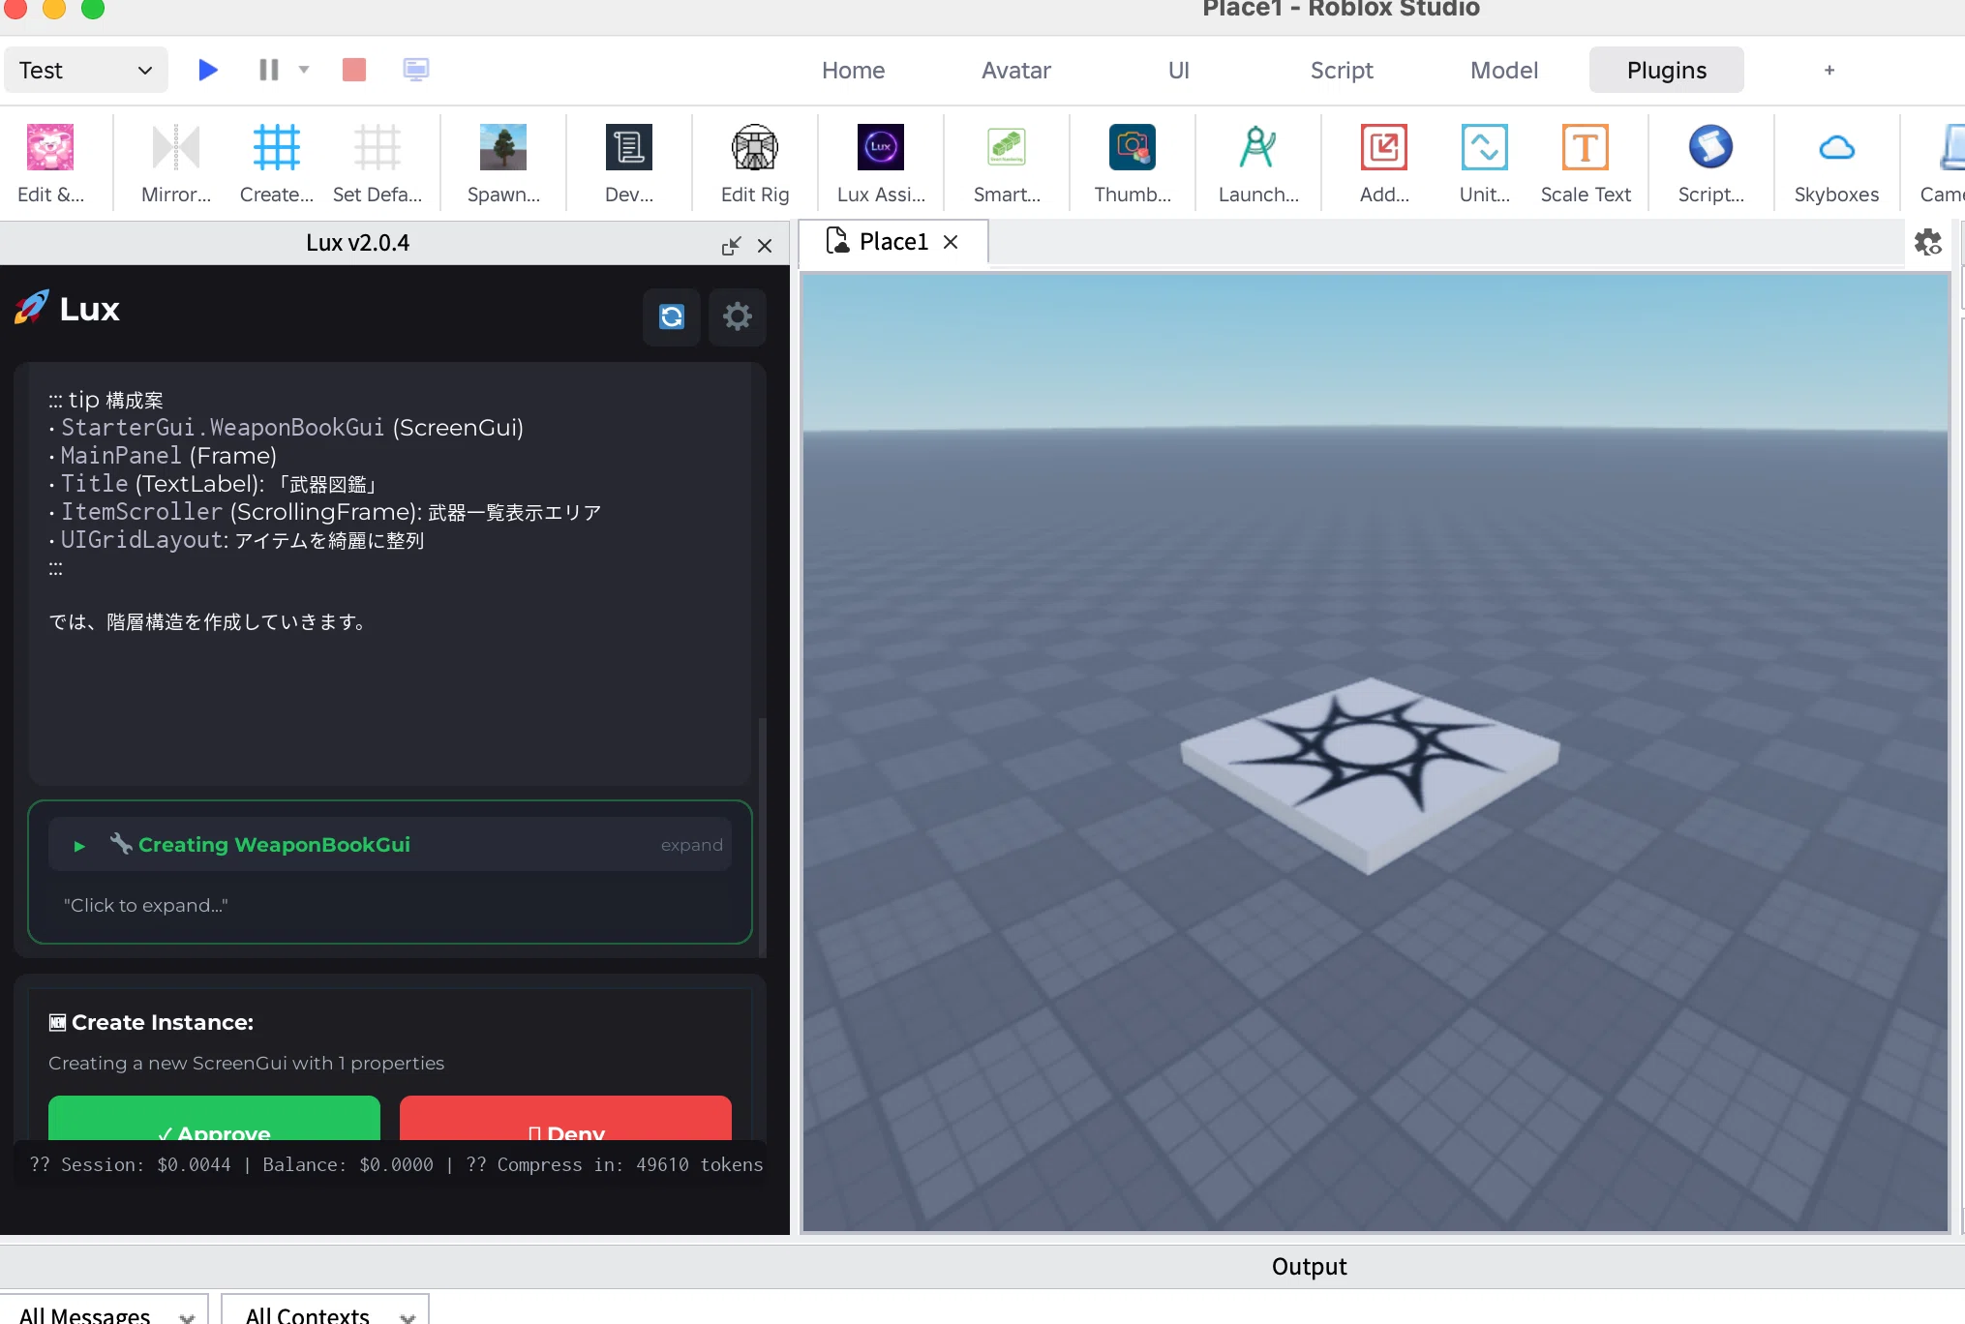Switch to the UI tab
This screenshot has height=1324, width=1965.
(1178, 70)
